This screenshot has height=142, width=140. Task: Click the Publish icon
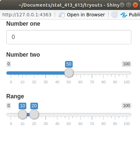tap(124, 15)
